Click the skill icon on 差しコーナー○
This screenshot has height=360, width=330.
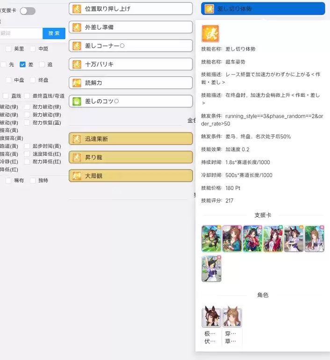click(x=77, y=46)
